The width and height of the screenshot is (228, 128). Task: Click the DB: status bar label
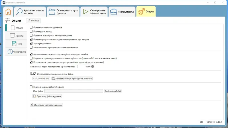click(201, 122)
